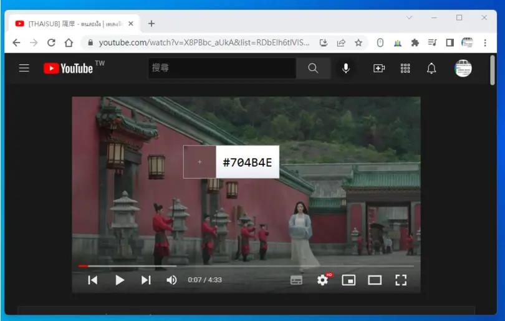Click the video progress bar
The image size is (505, 321).
(x=246, y=266)
